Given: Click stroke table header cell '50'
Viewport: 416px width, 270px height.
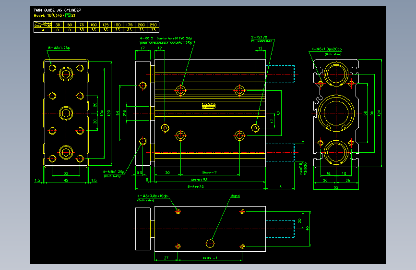Looking at the screenshot, I should (x=70, y=25).
